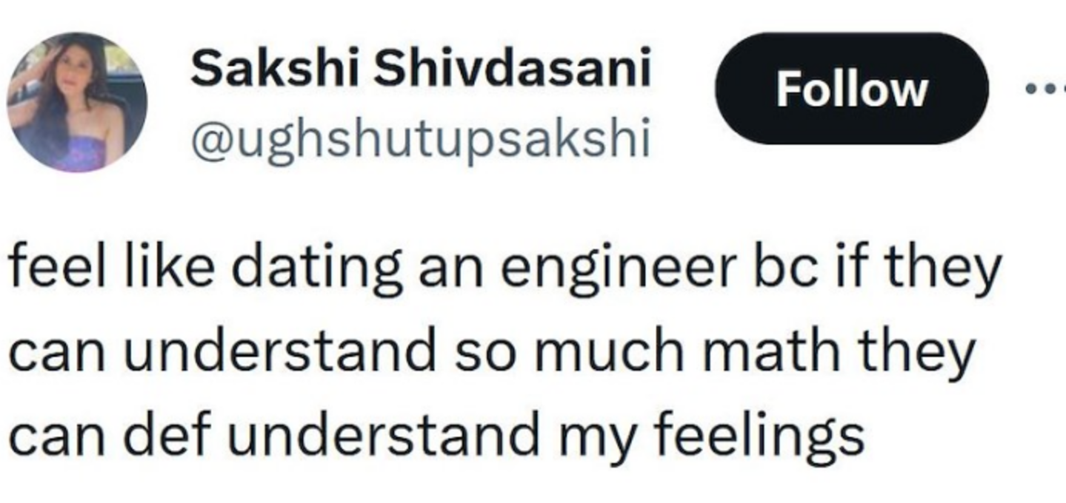View the author's avatar image
The image size is (1066, 503).
(x=77, y=102)
